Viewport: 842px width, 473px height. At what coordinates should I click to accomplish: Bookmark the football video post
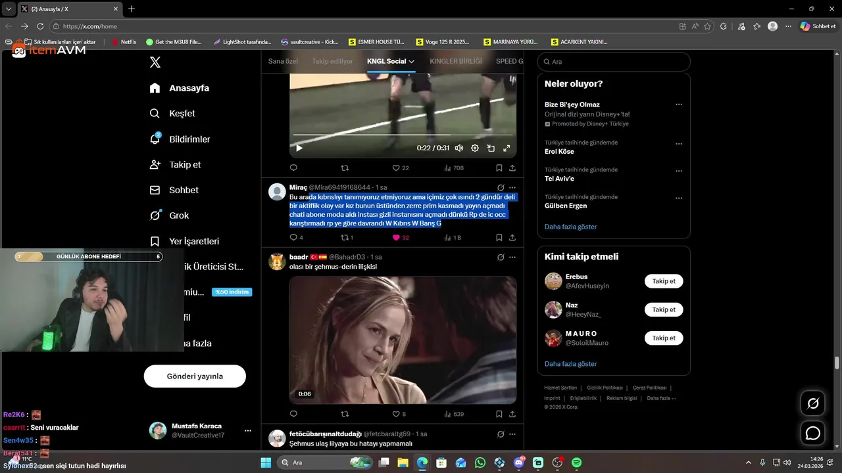click(499, 168)
